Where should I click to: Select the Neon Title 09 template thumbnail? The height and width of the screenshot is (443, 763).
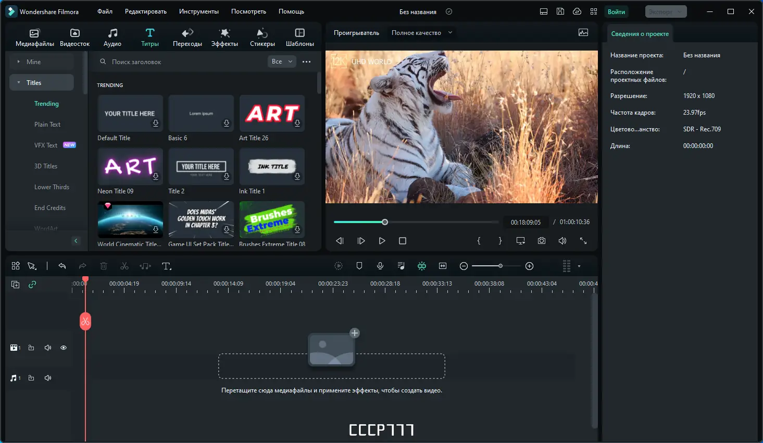point(130,166)
